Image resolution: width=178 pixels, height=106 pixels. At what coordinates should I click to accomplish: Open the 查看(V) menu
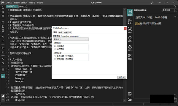click(24, 3)
